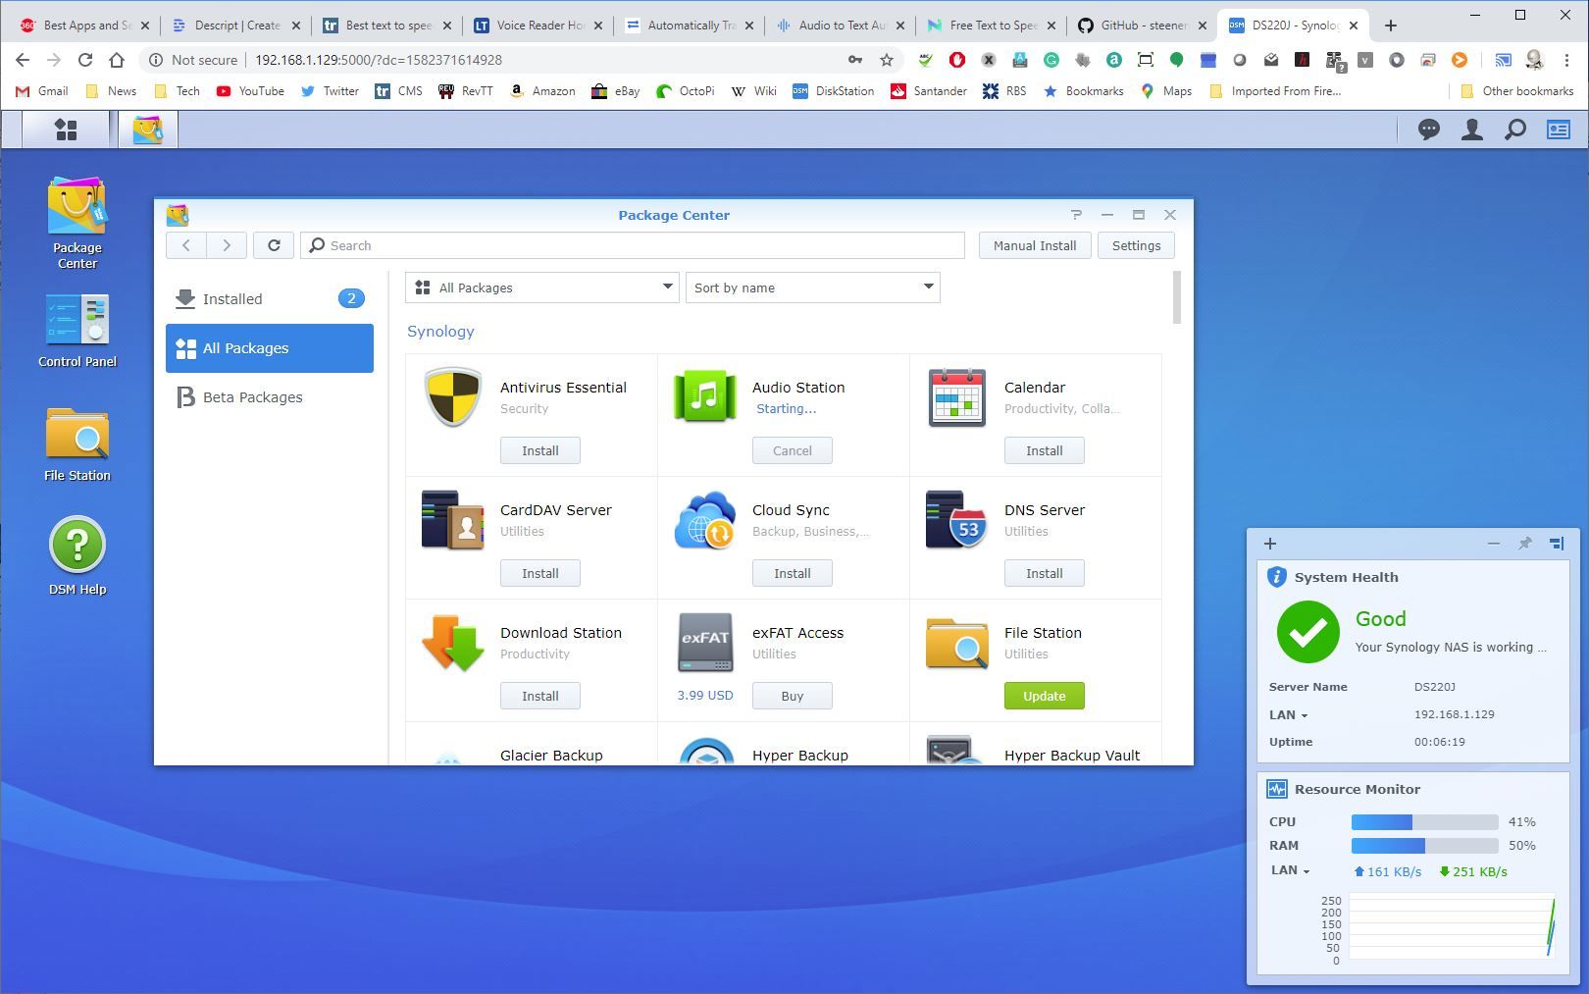Switch to the Installed packages tab
Image resolution: width=1589 pixels, height=994 pixels.
232,298
